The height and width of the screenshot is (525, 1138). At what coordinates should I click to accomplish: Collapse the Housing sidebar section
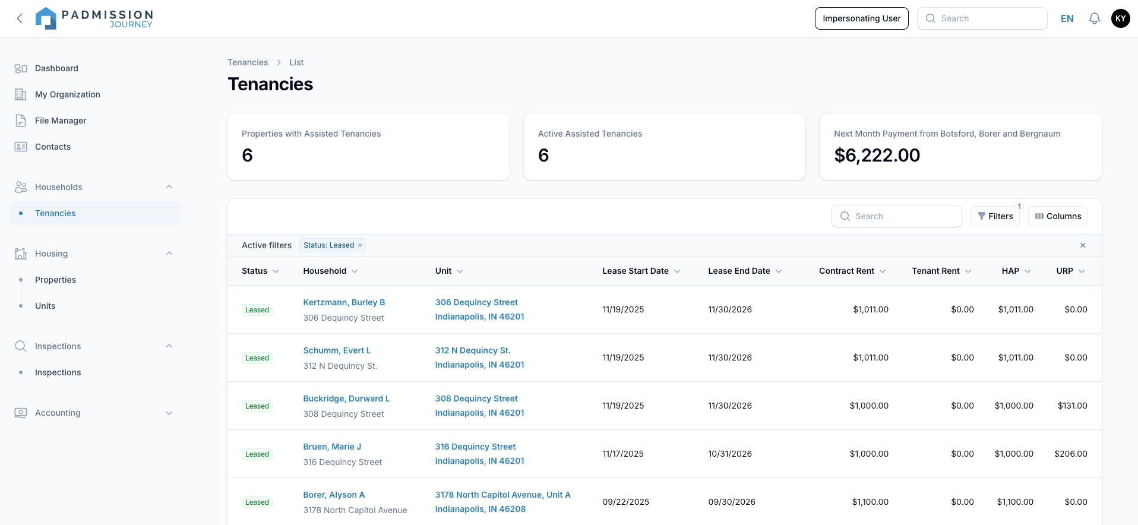169,254
